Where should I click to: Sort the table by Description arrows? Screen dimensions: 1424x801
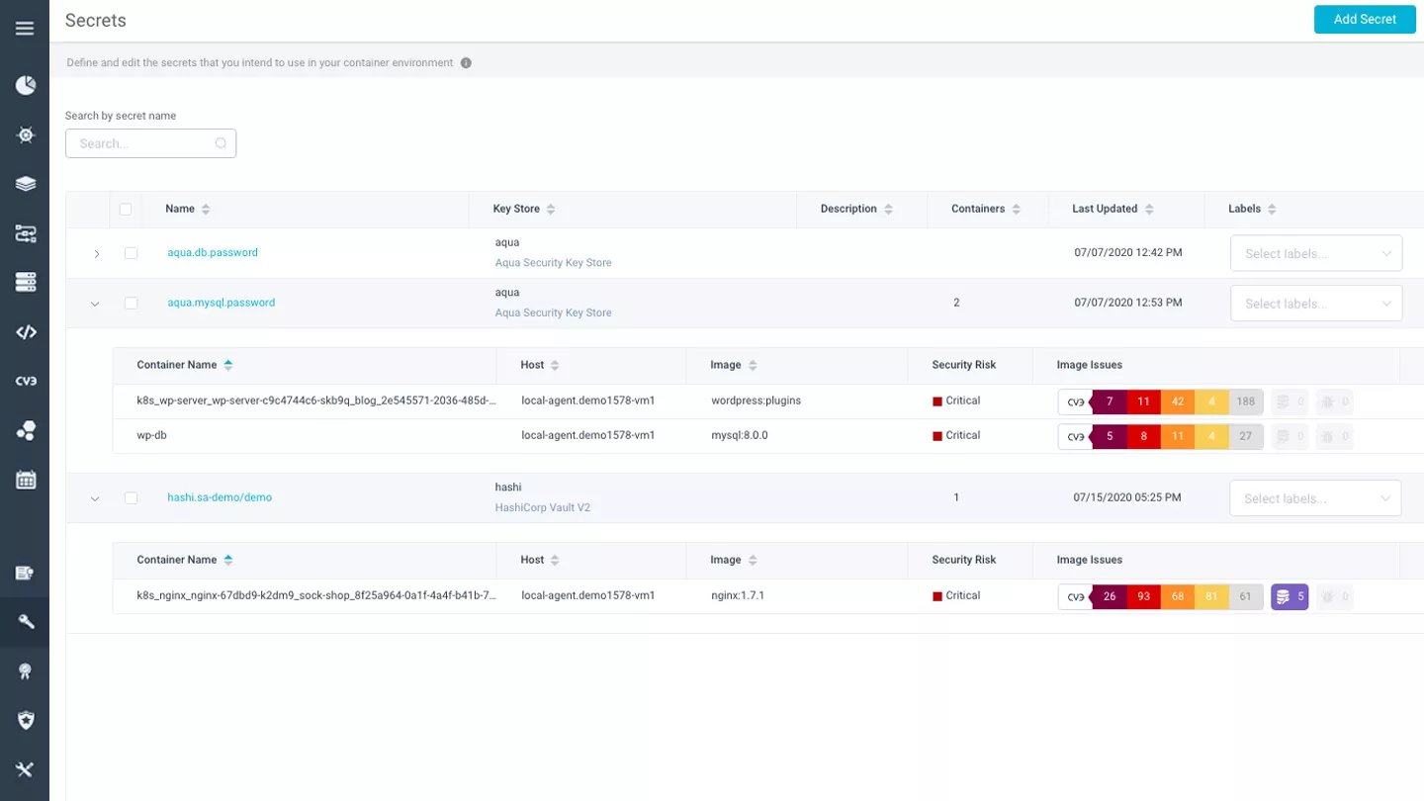pos(888,210)
